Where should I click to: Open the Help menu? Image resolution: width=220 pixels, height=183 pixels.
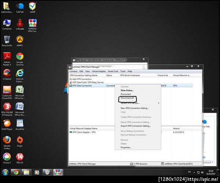click(130, 71)
